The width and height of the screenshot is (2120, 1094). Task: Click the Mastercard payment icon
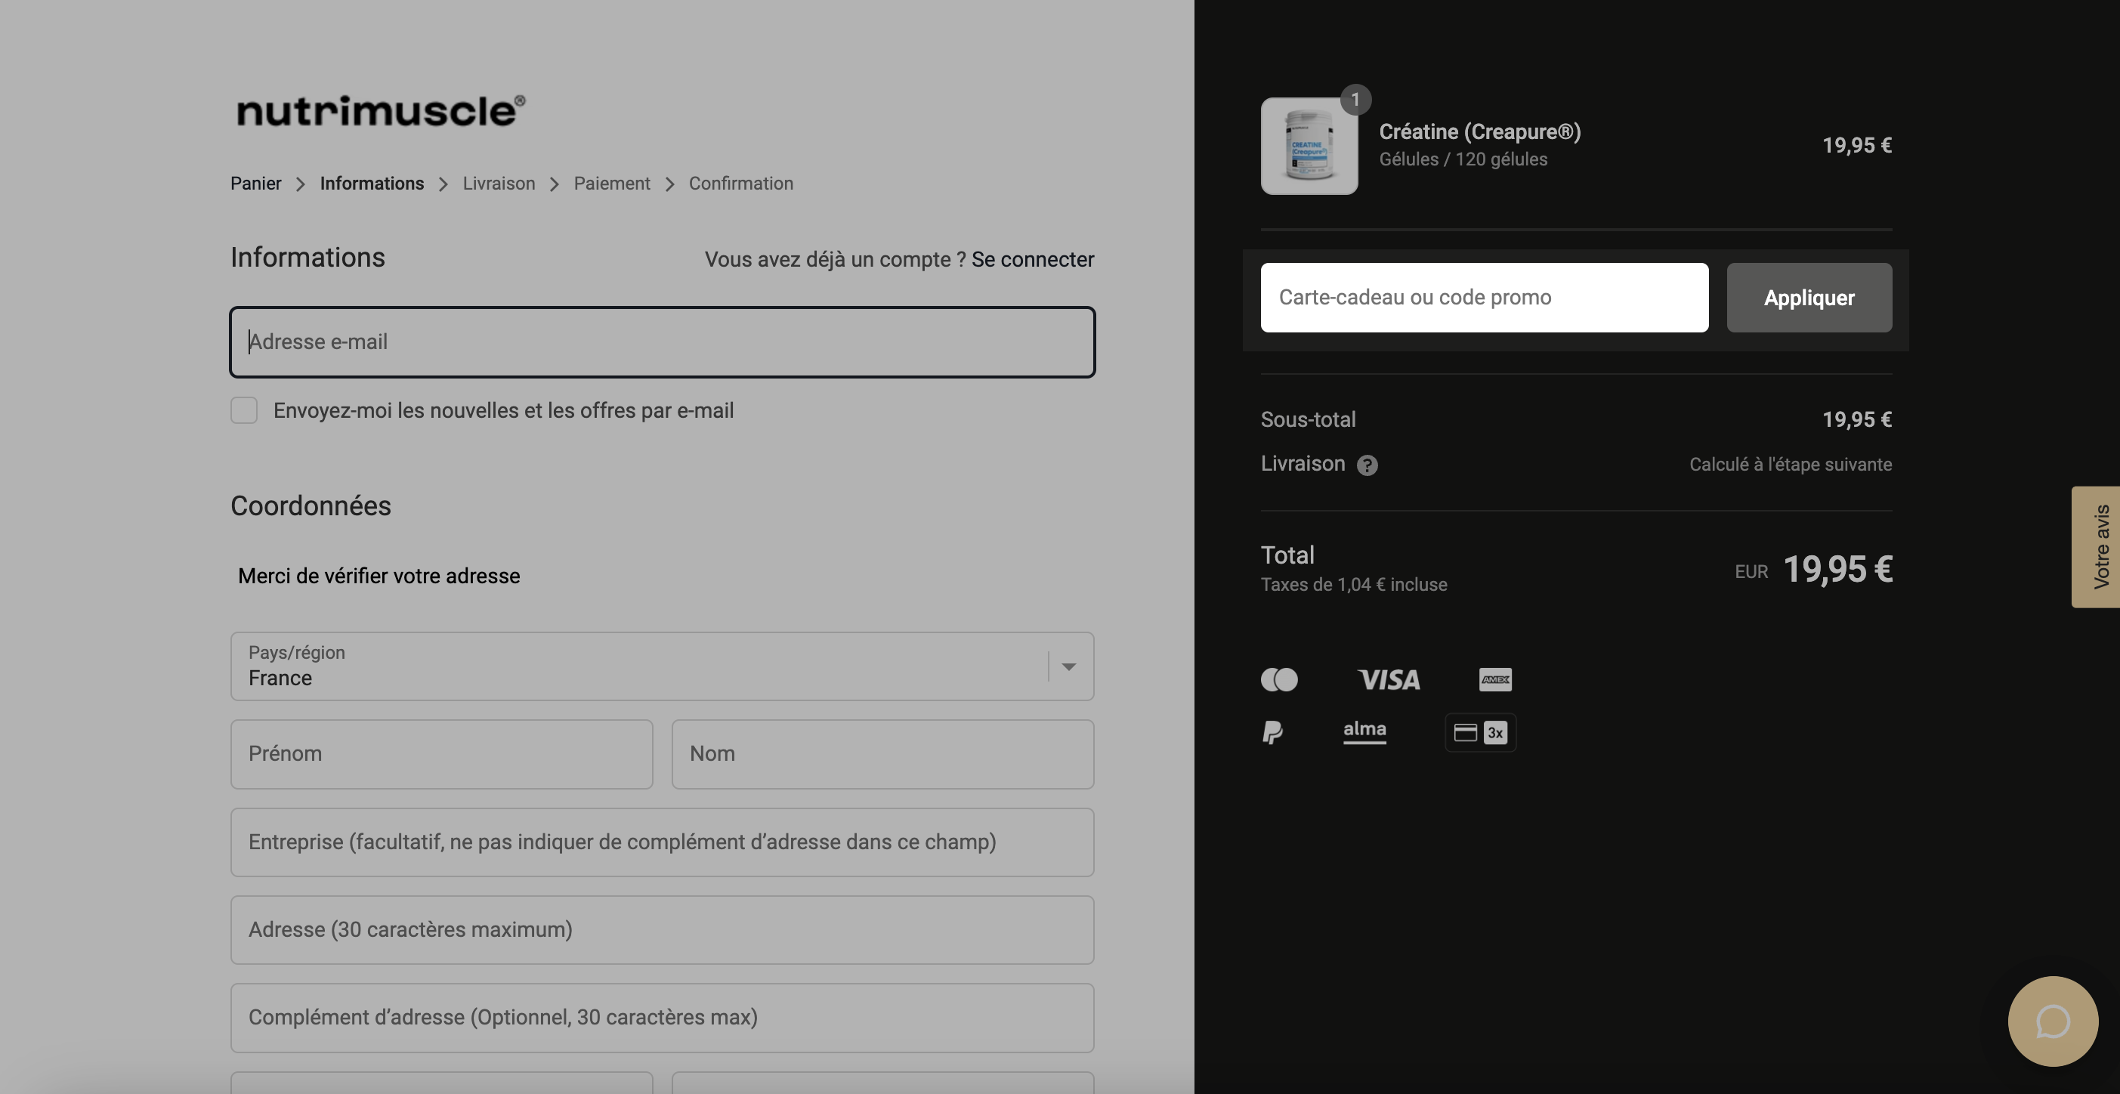click(x=1279, y=679)
